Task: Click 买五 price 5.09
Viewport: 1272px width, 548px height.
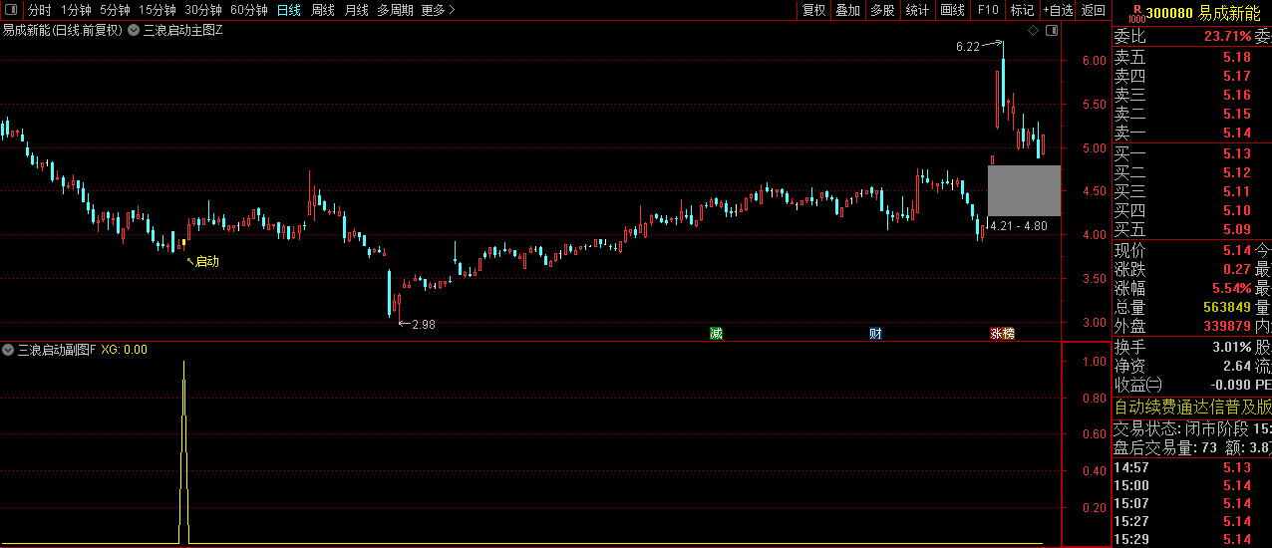Action: pyautogui.click(x=1236, y=230)
